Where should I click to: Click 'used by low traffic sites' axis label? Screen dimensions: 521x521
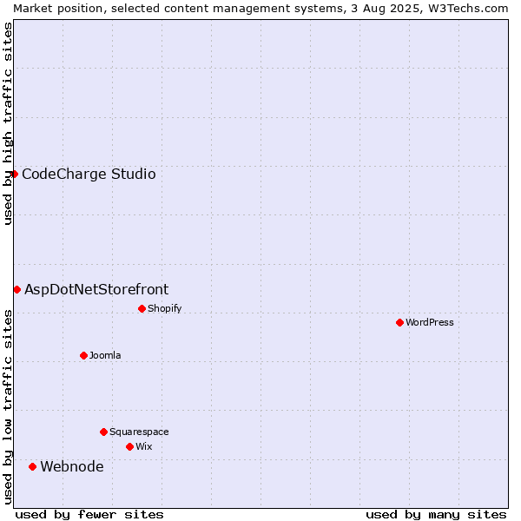click(7, 407)
